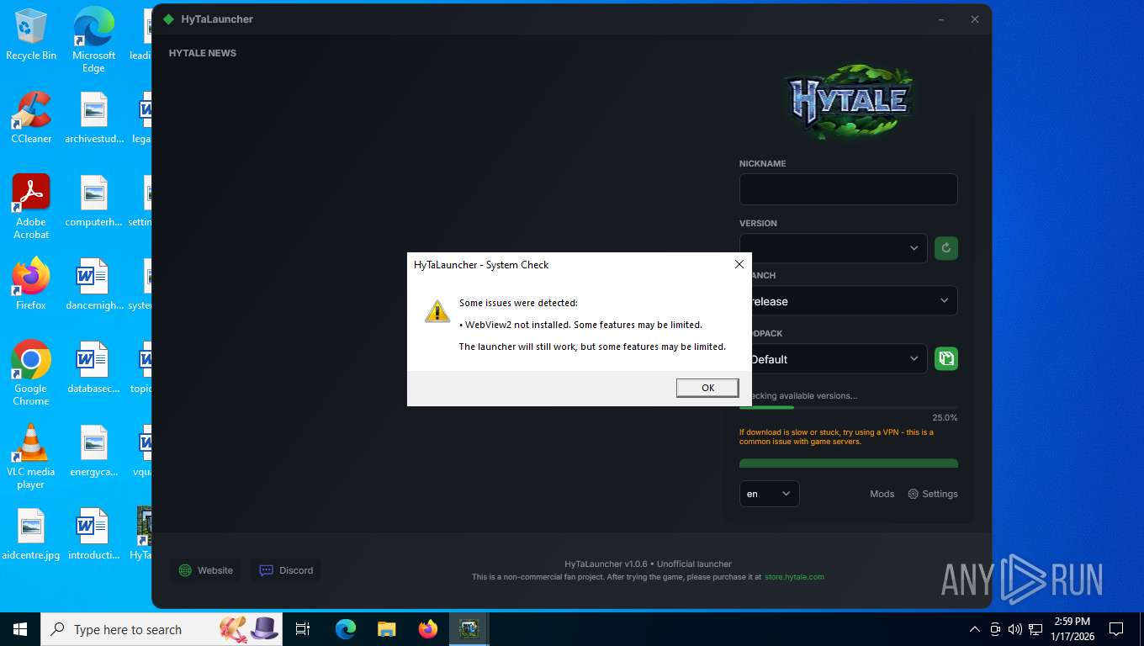Open Microsoft Edge from the taskbar

[346, 629]
